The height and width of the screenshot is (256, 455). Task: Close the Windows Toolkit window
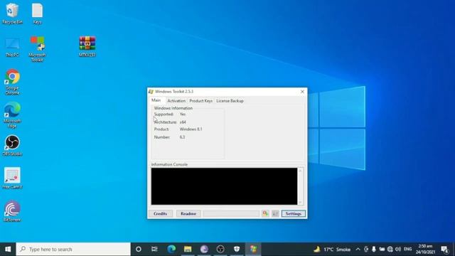click(302, 92)
